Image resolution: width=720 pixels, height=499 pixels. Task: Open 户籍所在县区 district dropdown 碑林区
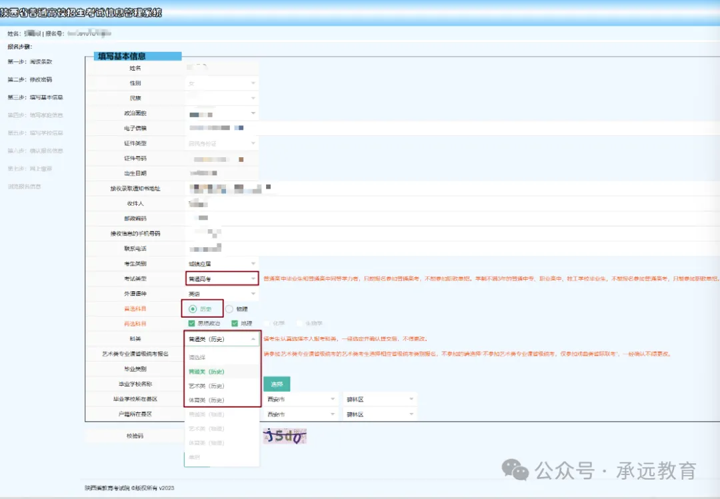(x=380, y=414)
